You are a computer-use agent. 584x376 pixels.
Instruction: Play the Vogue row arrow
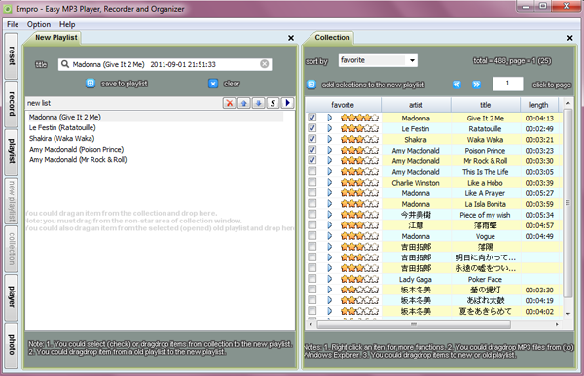330,236
